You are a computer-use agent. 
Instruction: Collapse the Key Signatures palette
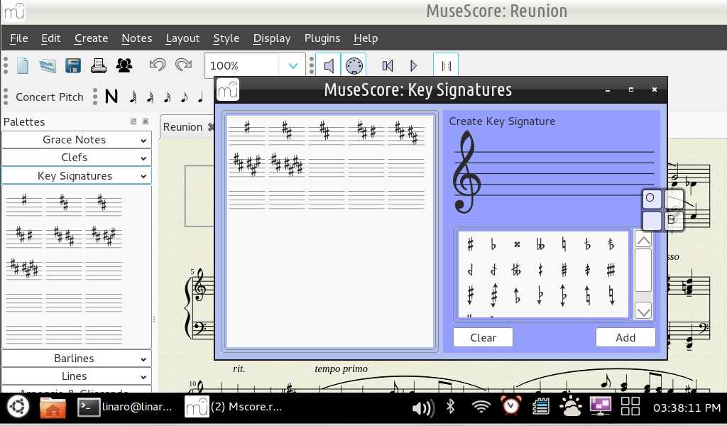(x=77, y=175)
